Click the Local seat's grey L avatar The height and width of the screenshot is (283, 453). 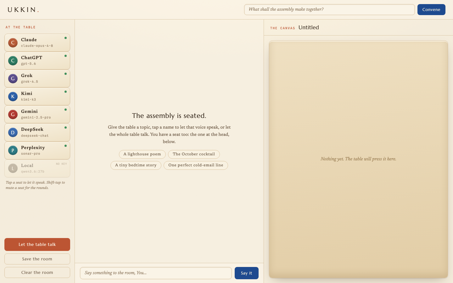tap(13, 168)
